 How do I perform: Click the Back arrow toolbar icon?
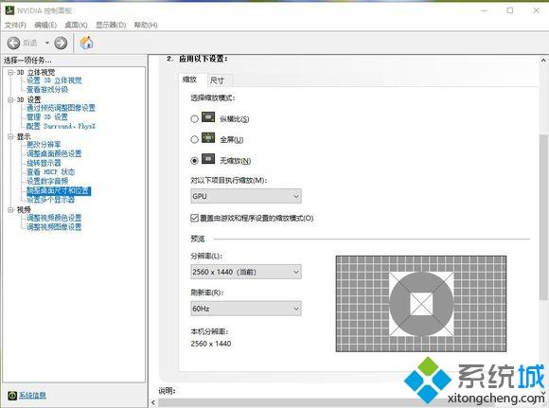pos(13,44)
